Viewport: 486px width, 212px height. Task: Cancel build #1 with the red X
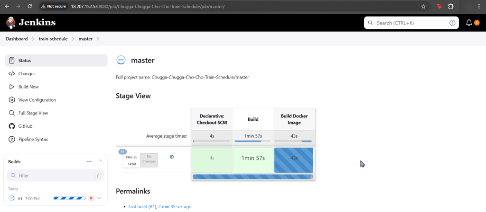point(91,198)
